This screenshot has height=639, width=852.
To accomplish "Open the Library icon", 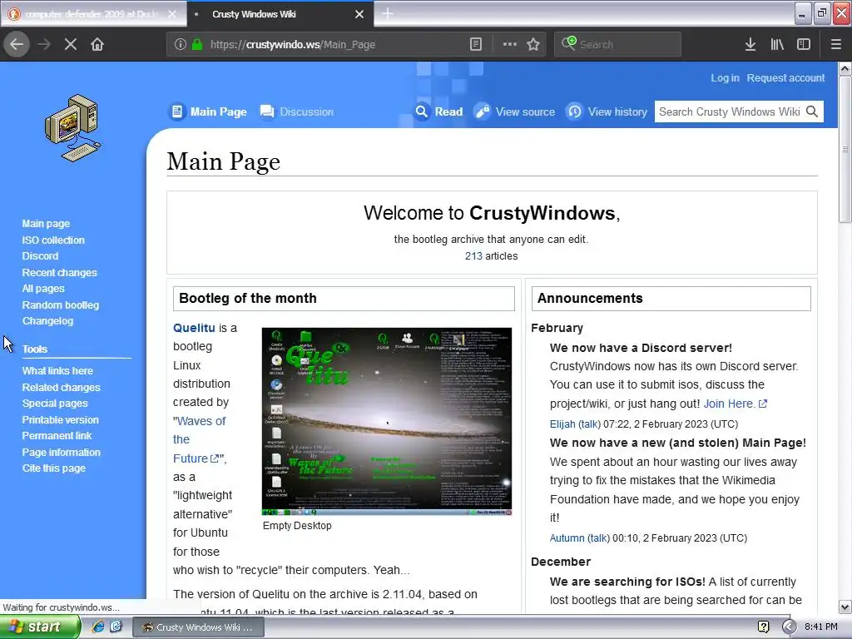I will (777, 44).
